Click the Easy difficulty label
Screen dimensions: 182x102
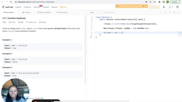(x=4, y=22)
